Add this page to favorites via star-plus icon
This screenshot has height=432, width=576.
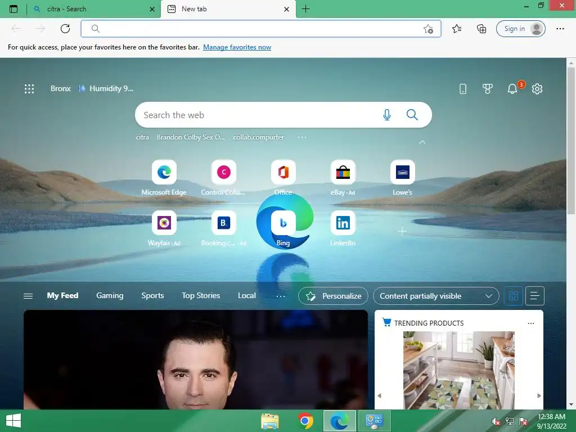[428, 29]
